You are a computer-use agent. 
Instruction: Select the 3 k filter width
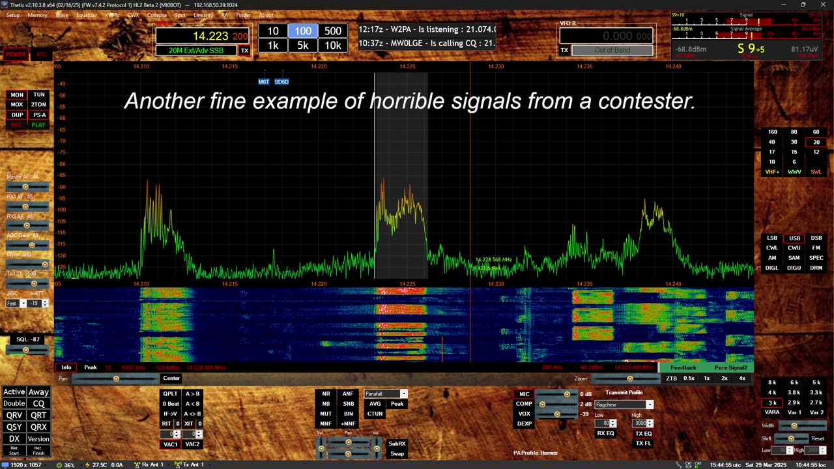click(x=772, y=403)
